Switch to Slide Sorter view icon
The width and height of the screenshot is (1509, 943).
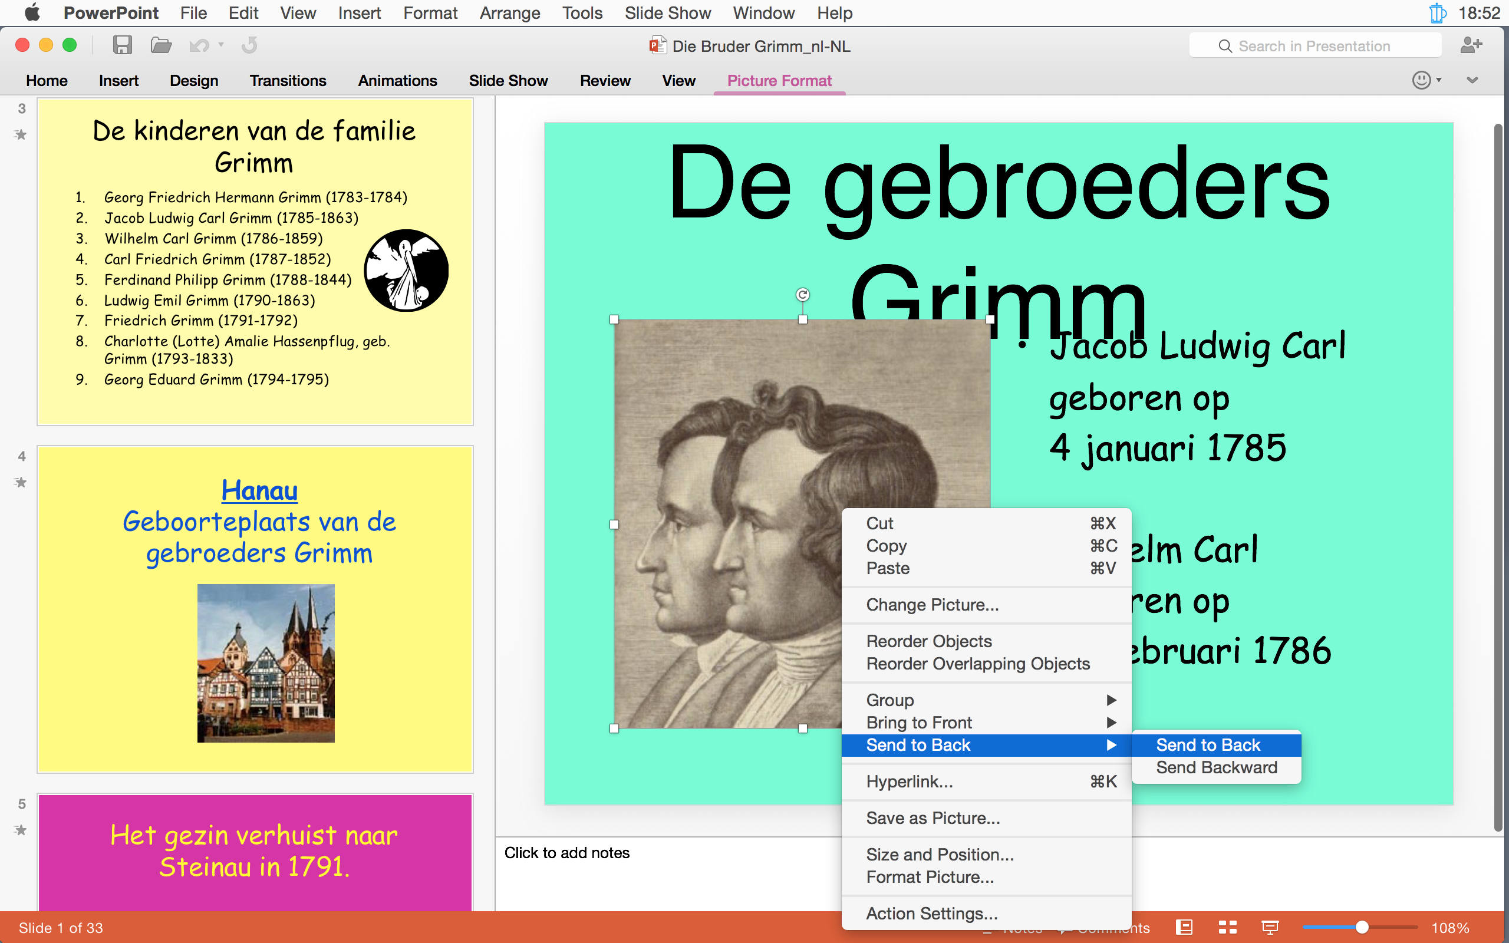(1227, 928)
